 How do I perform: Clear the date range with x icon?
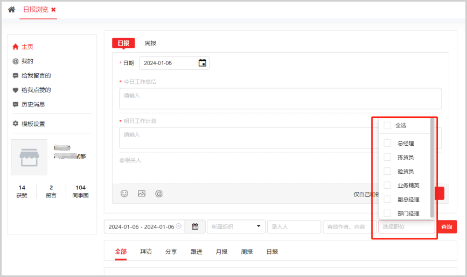point(178,226)
